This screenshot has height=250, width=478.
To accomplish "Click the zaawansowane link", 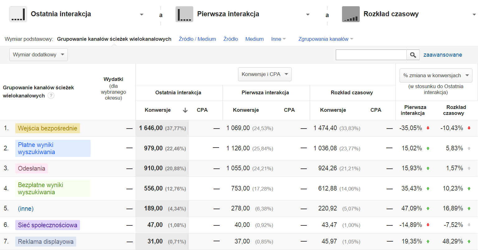I will pos(443,55).
